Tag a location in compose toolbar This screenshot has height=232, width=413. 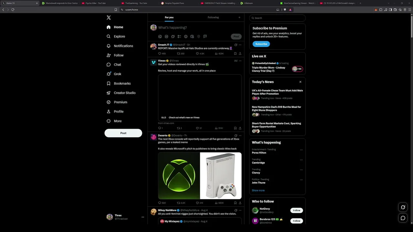click(x=199, y=36)
